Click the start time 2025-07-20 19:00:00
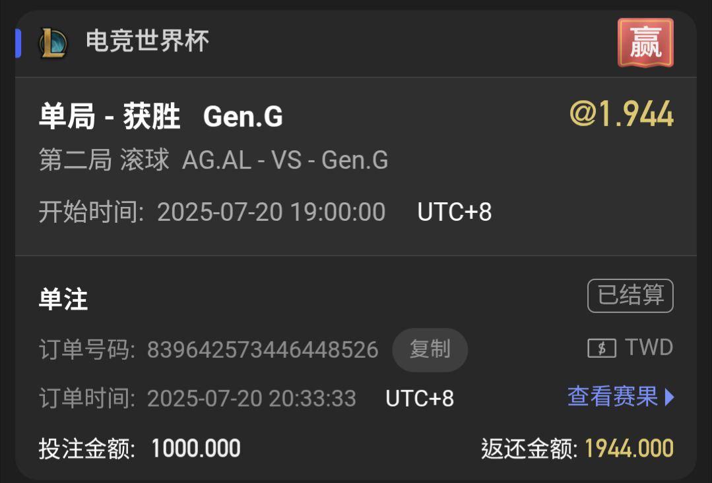The width and height of the screenshot is (712, 483). pyautogui.click(x=271, y=212)
